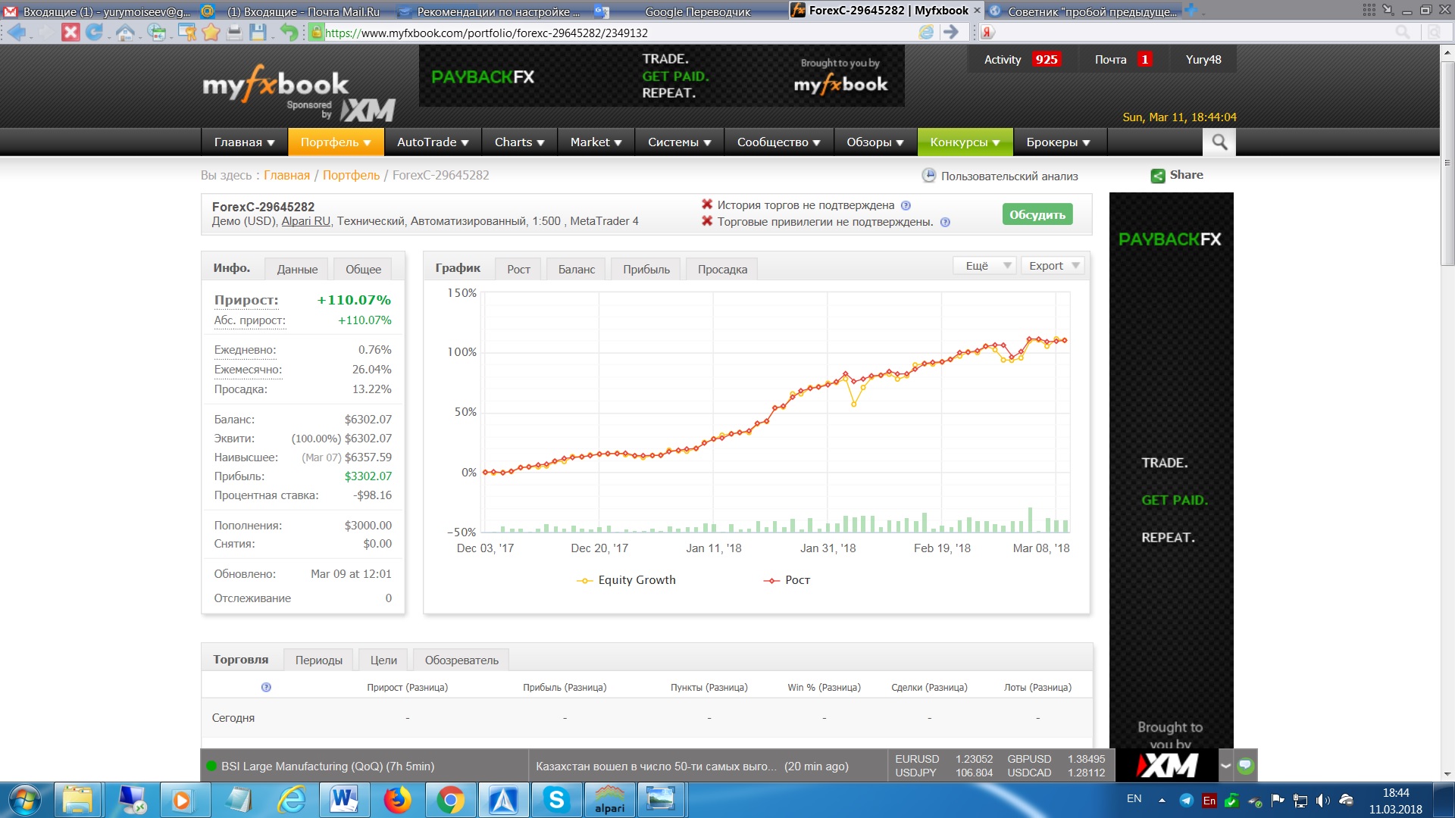Screen dimensions: 1455x818
Task: Open a new tab with the blue plus icon
Action: (1191, 11)
